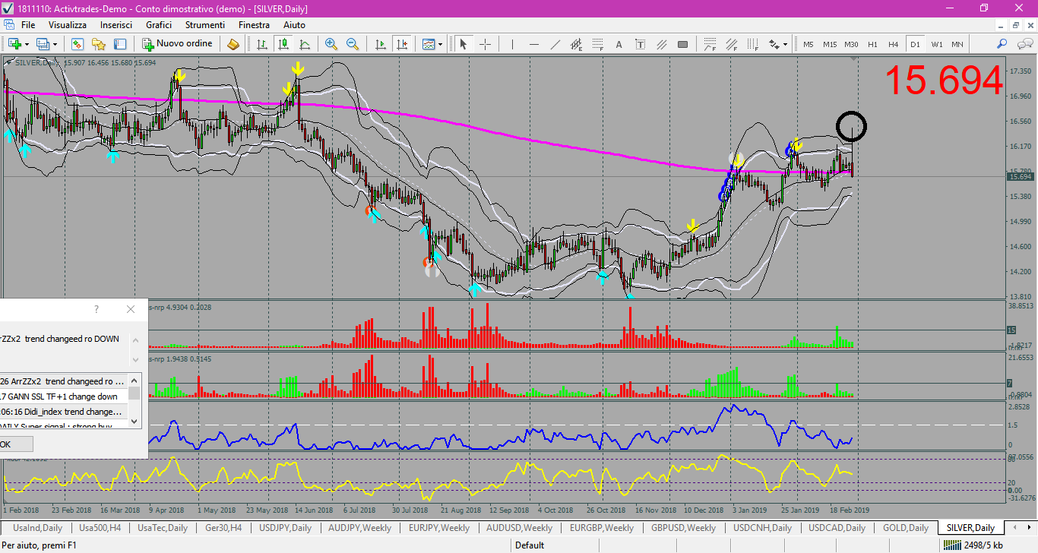
Task: Select the rectangle shape tool
Action: 682,44
